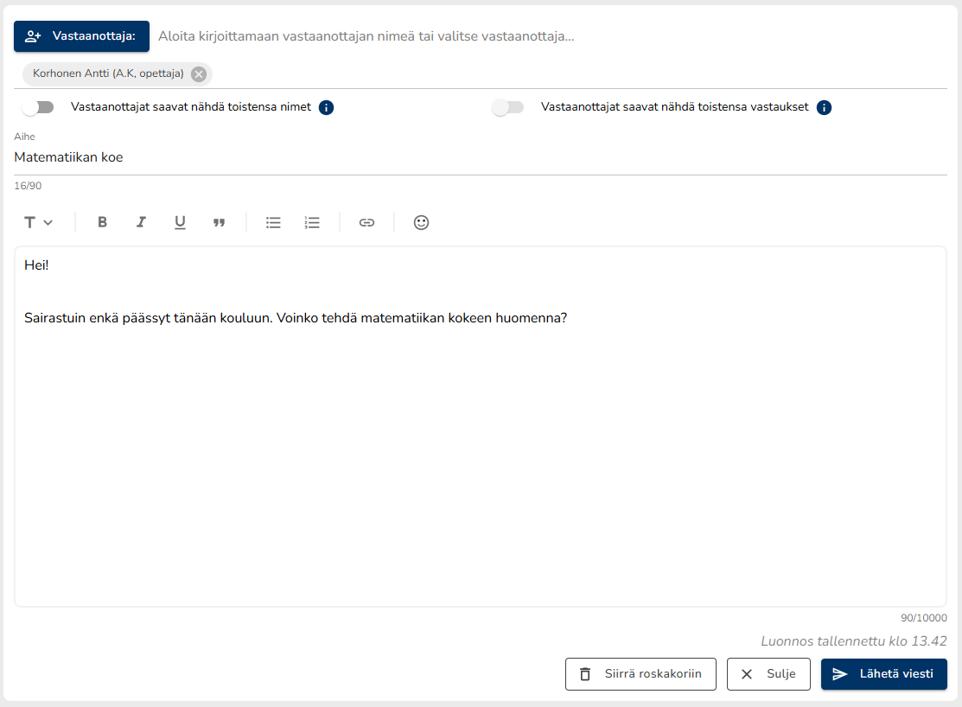The height and width of the screenshot is (707, 962).
Task: Click the Aihe subject field
Action: (x=480, y=158)
